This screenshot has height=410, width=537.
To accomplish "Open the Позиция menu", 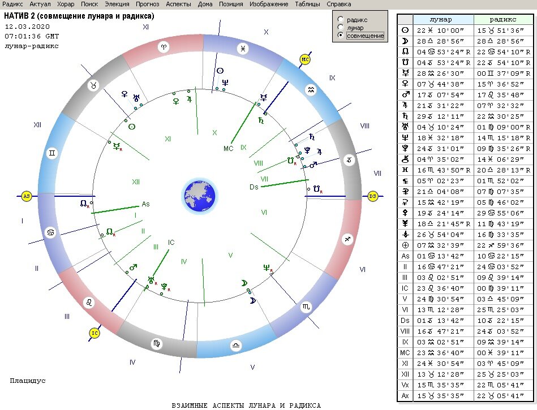I will [231, 4].
